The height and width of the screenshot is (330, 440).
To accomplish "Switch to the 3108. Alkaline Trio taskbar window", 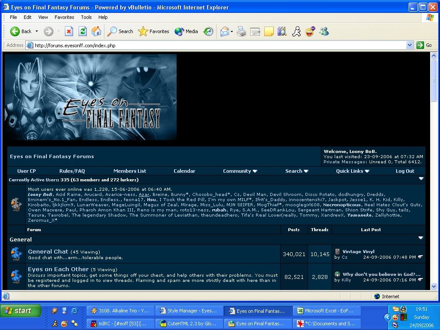I will pos(121,311).
